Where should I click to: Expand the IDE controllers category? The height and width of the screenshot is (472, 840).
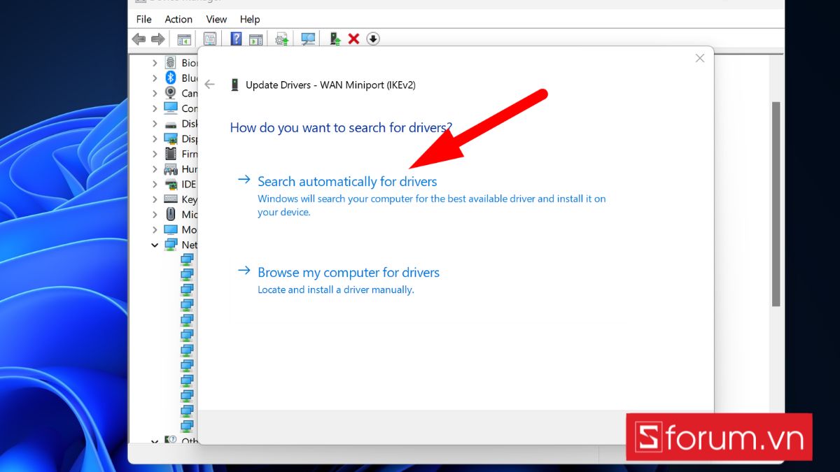pyautogui.click(x=155, y=184)
